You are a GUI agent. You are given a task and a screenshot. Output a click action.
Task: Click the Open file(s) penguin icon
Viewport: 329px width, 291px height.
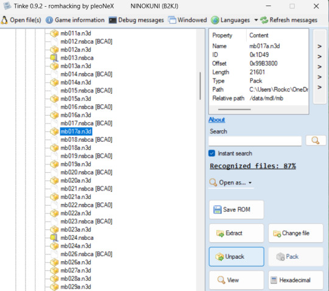click(4, 20)
